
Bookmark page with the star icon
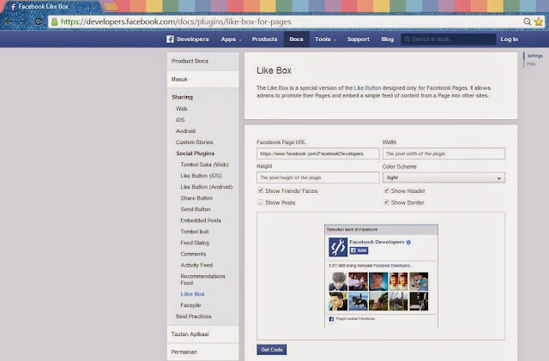(x=539, y=21)
